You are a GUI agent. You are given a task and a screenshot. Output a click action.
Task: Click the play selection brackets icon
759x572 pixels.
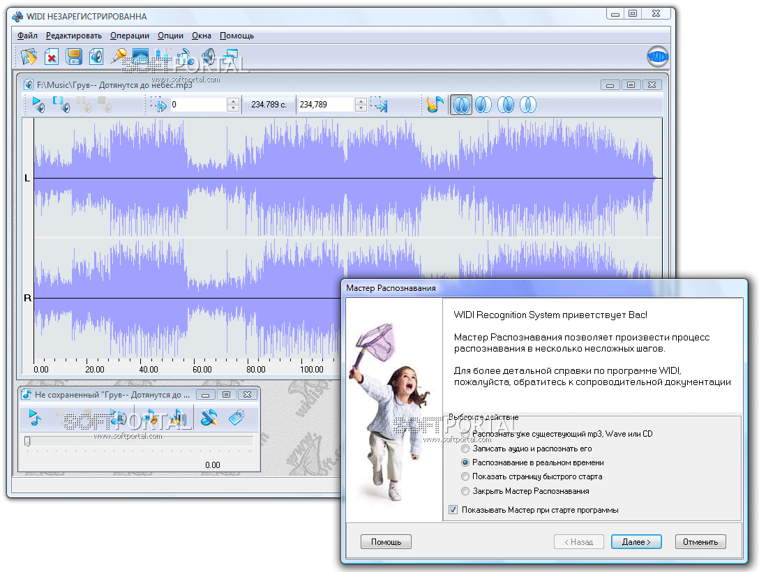tap(61, 105)
